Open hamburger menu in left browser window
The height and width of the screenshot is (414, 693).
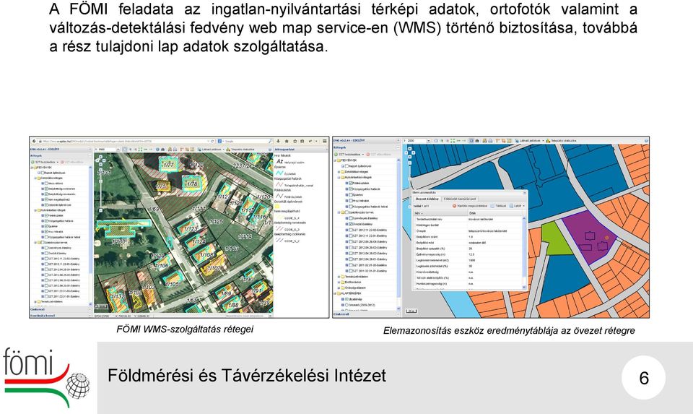tap(324, 141)
